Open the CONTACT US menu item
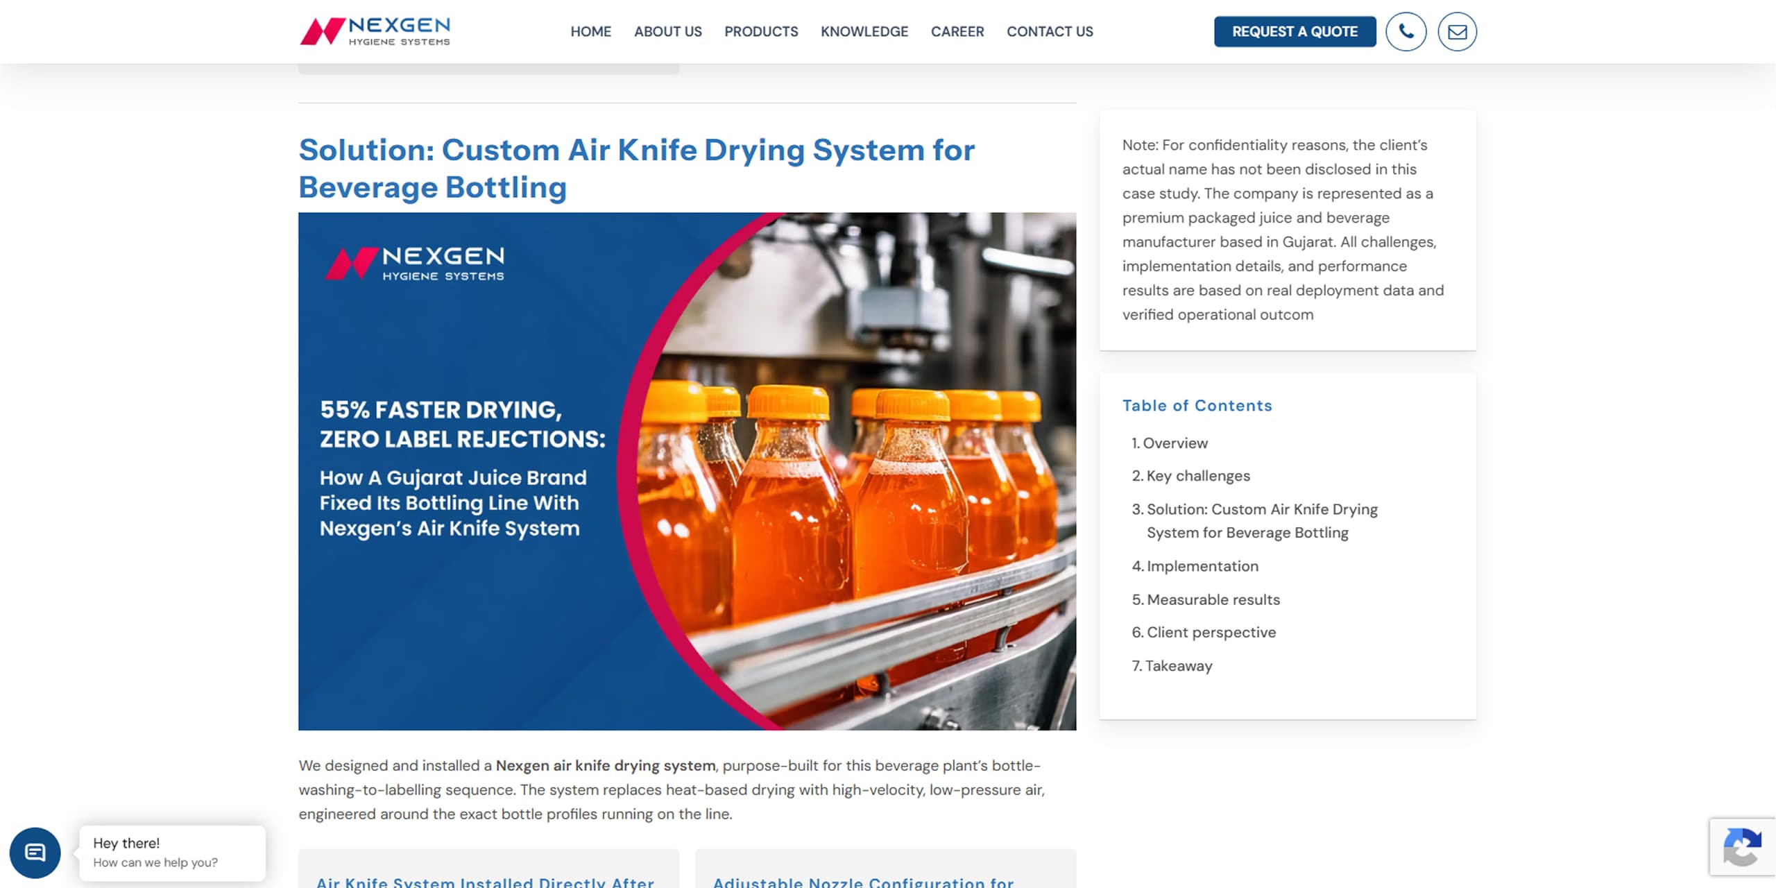This screenshot has width=1776, height=888. (1050, 31)
